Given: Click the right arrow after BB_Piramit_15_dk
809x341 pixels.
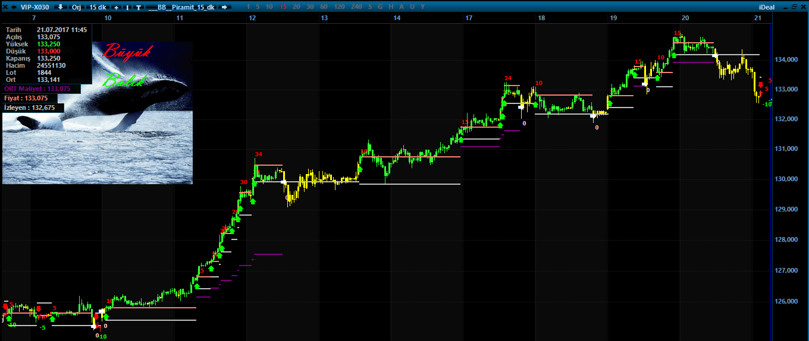Looking at the screenshot, I should point(224,7).
